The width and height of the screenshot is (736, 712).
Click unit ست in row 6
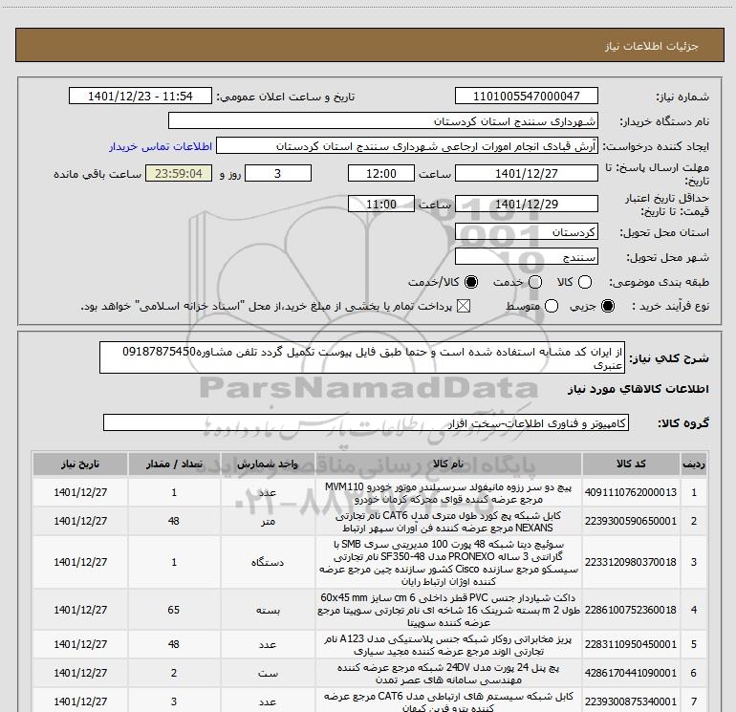coord(268,674)
